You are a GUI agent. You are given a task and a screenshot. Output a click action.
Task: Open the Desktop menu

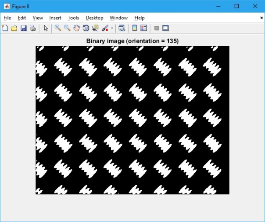click(x=94, y=18)
